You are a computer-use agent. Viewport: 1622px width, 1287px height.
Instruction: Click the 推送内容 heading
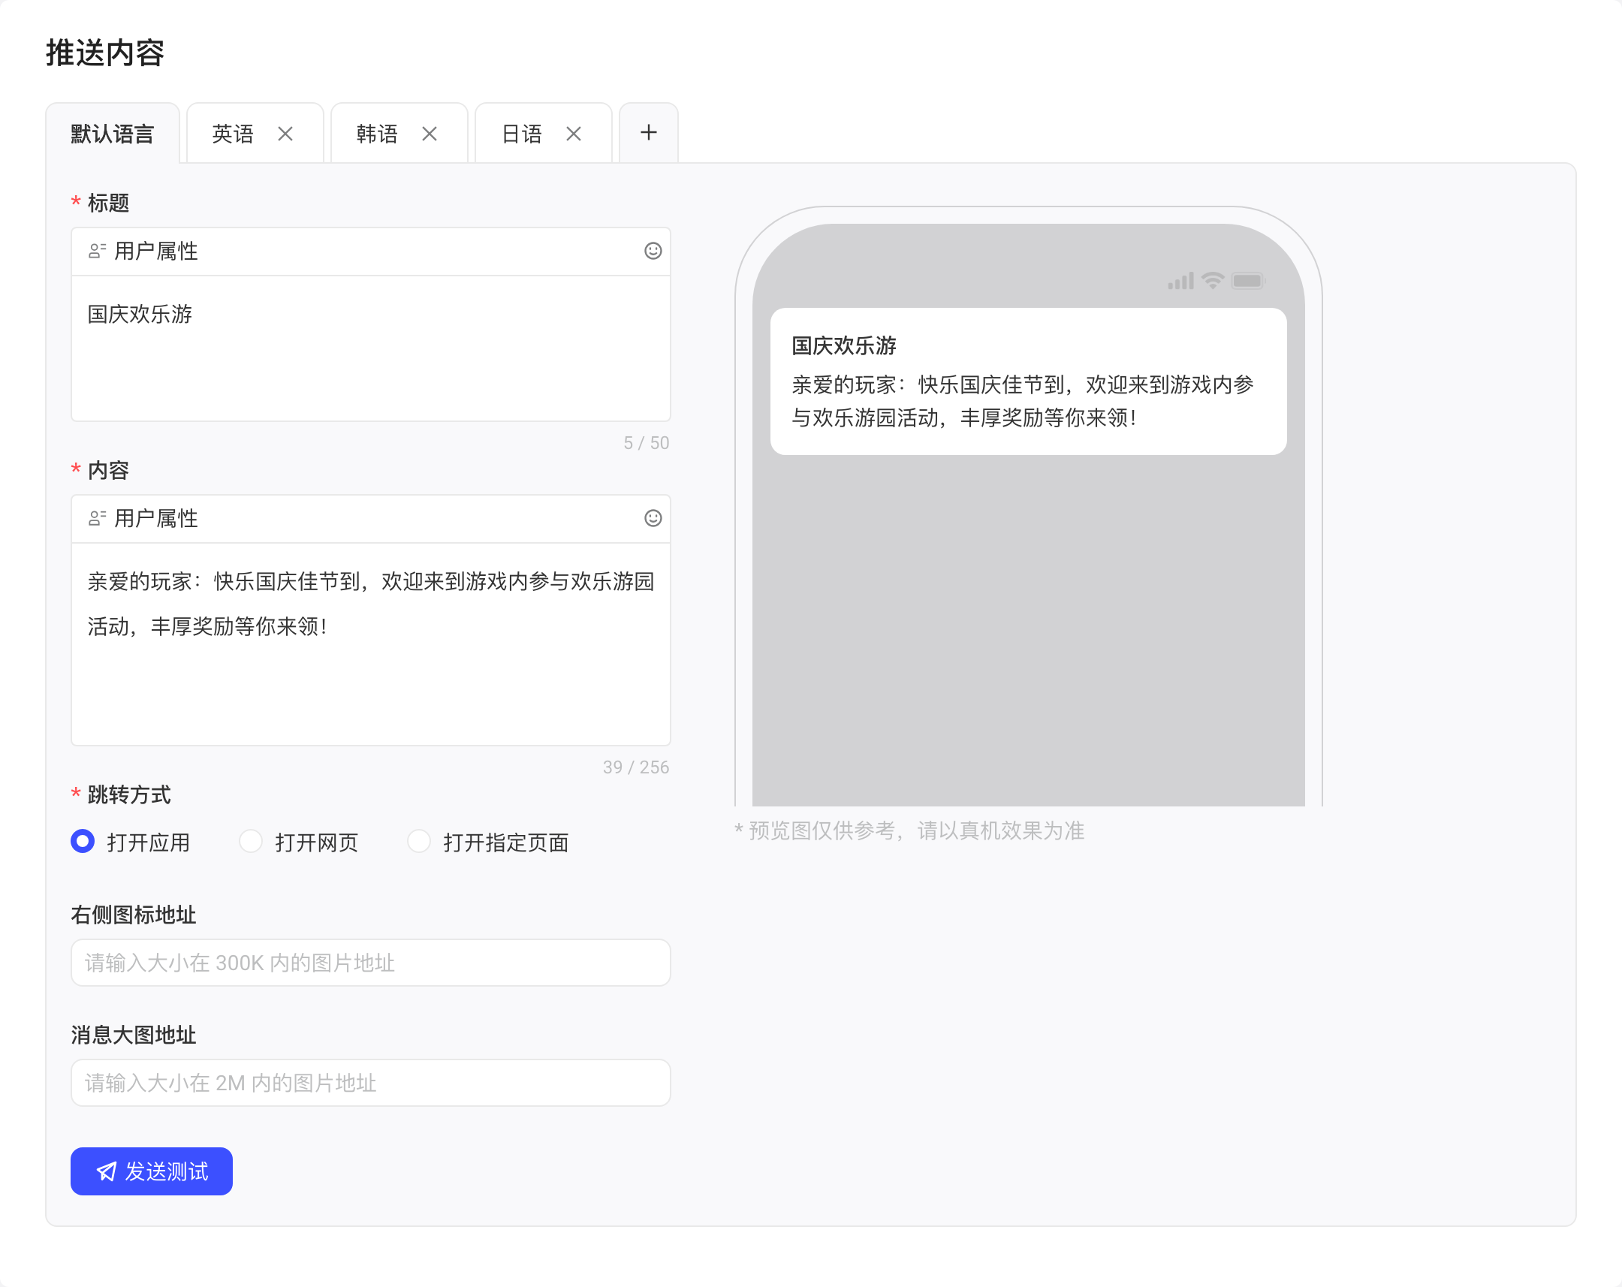click(105, 53)
